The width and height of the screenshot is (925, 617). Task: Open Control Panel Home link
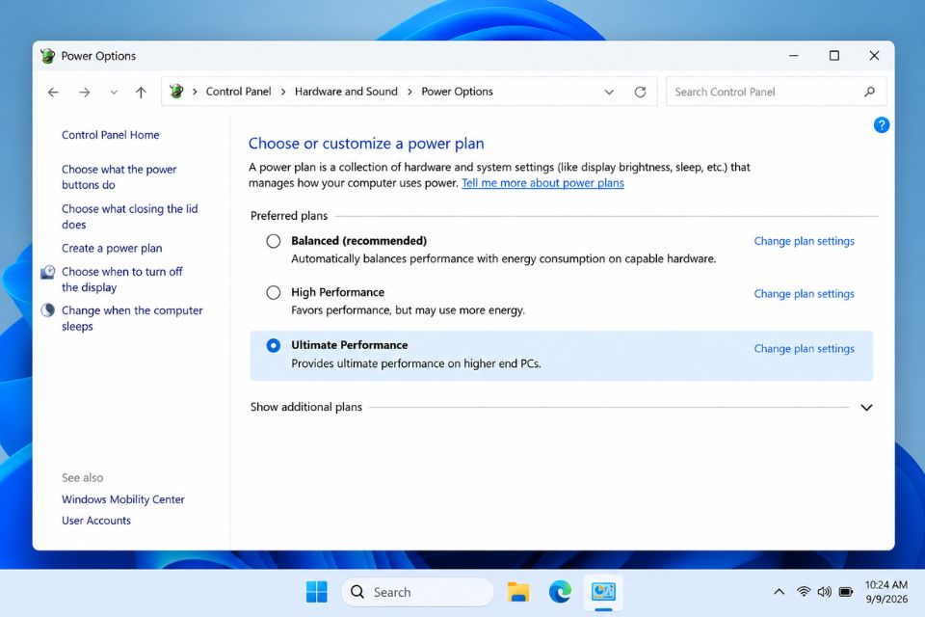click(110, 135)
